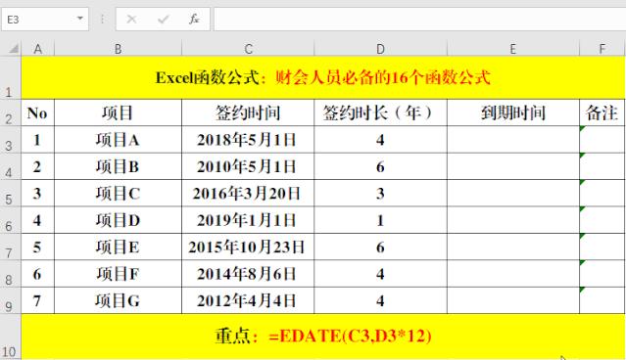The image size is (626, 360).
Task: Select the 项目C cell
Action: tap(118, 194)
